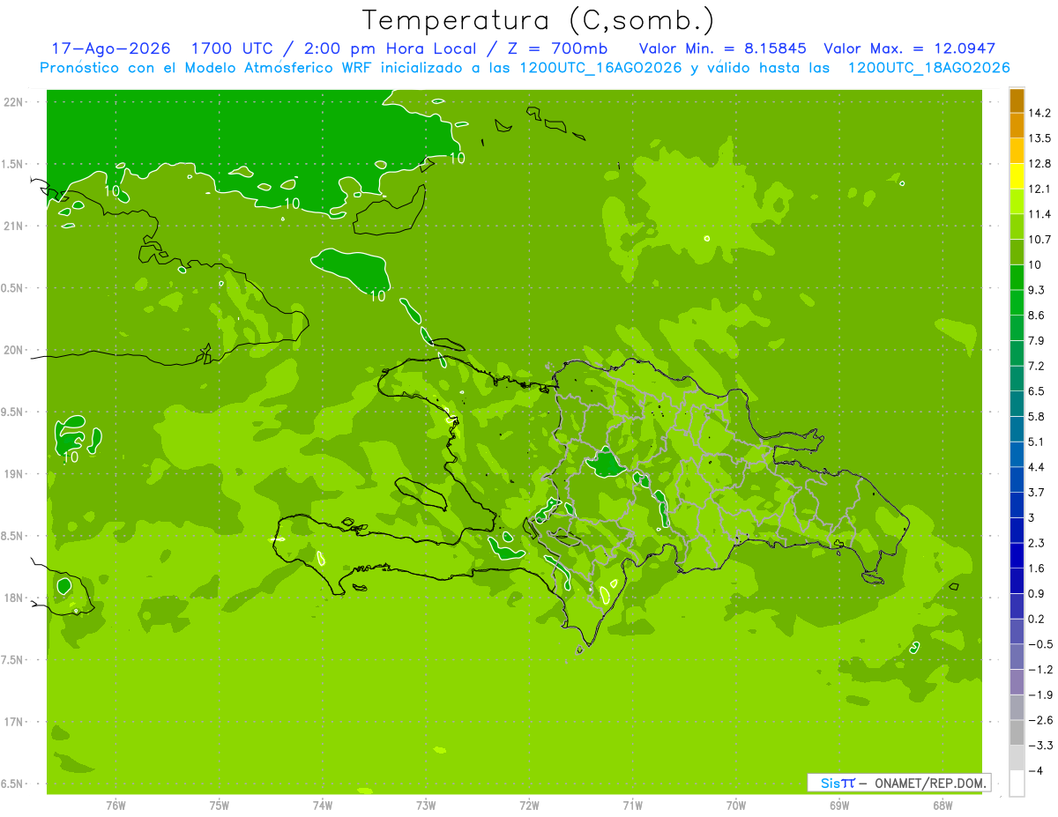1058x817 pixels.
Task: Click the orange legend swatch above 14.2
Action: (x=1017, y=100)
